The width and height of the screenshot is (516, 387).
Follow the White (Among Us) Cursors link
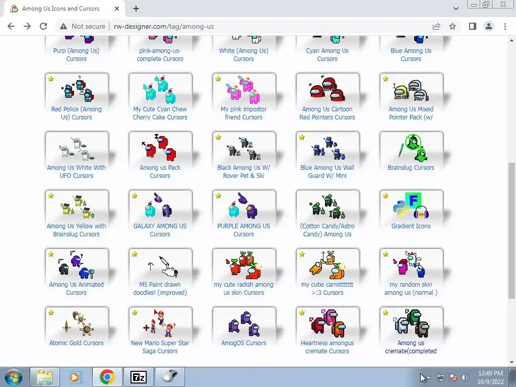pos(243,54)
